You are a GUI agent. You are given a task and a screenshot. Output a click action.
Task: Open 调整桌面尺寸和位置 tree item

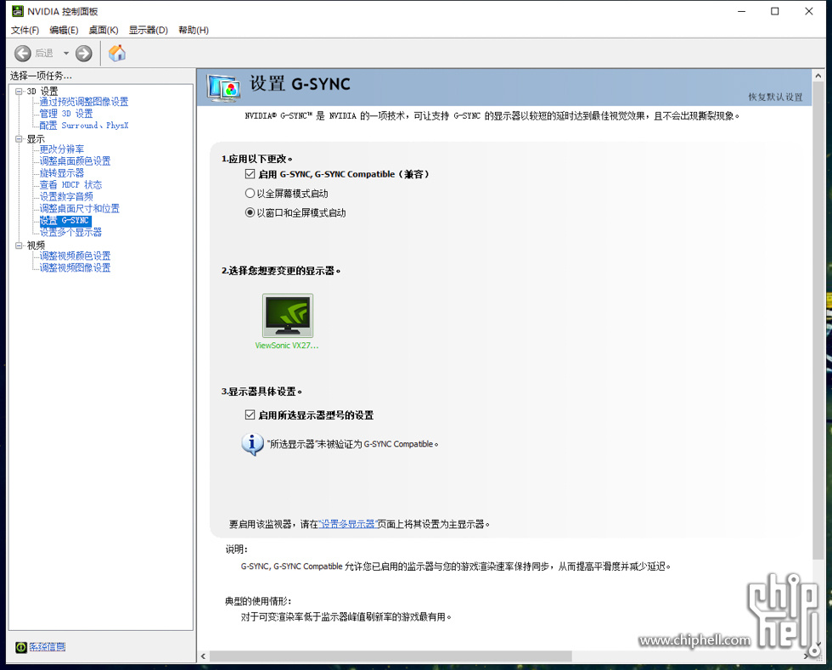coord(80,209)
